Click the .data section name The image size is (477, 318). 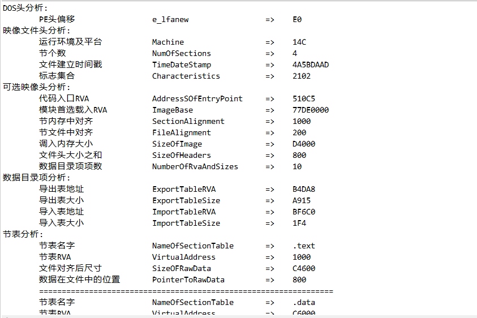click(x=304, y=302)
